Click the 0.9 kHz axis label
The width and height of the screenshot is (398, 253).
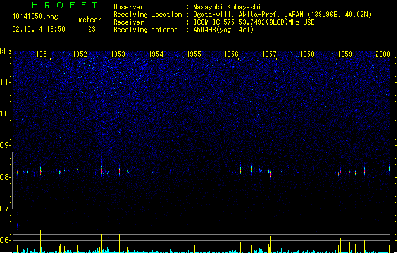pos(6,145)
